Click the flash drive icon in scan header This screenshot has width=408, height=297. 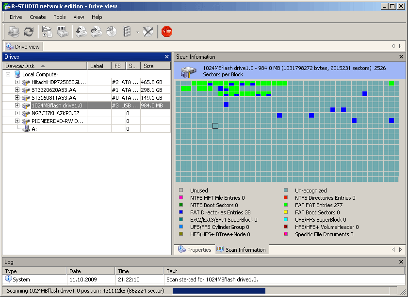[x=188, y=72]
